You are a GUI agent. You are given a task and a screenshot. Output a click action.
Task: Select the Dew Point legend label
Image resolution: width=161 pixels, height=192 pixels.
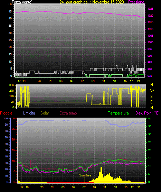point(148,113)
